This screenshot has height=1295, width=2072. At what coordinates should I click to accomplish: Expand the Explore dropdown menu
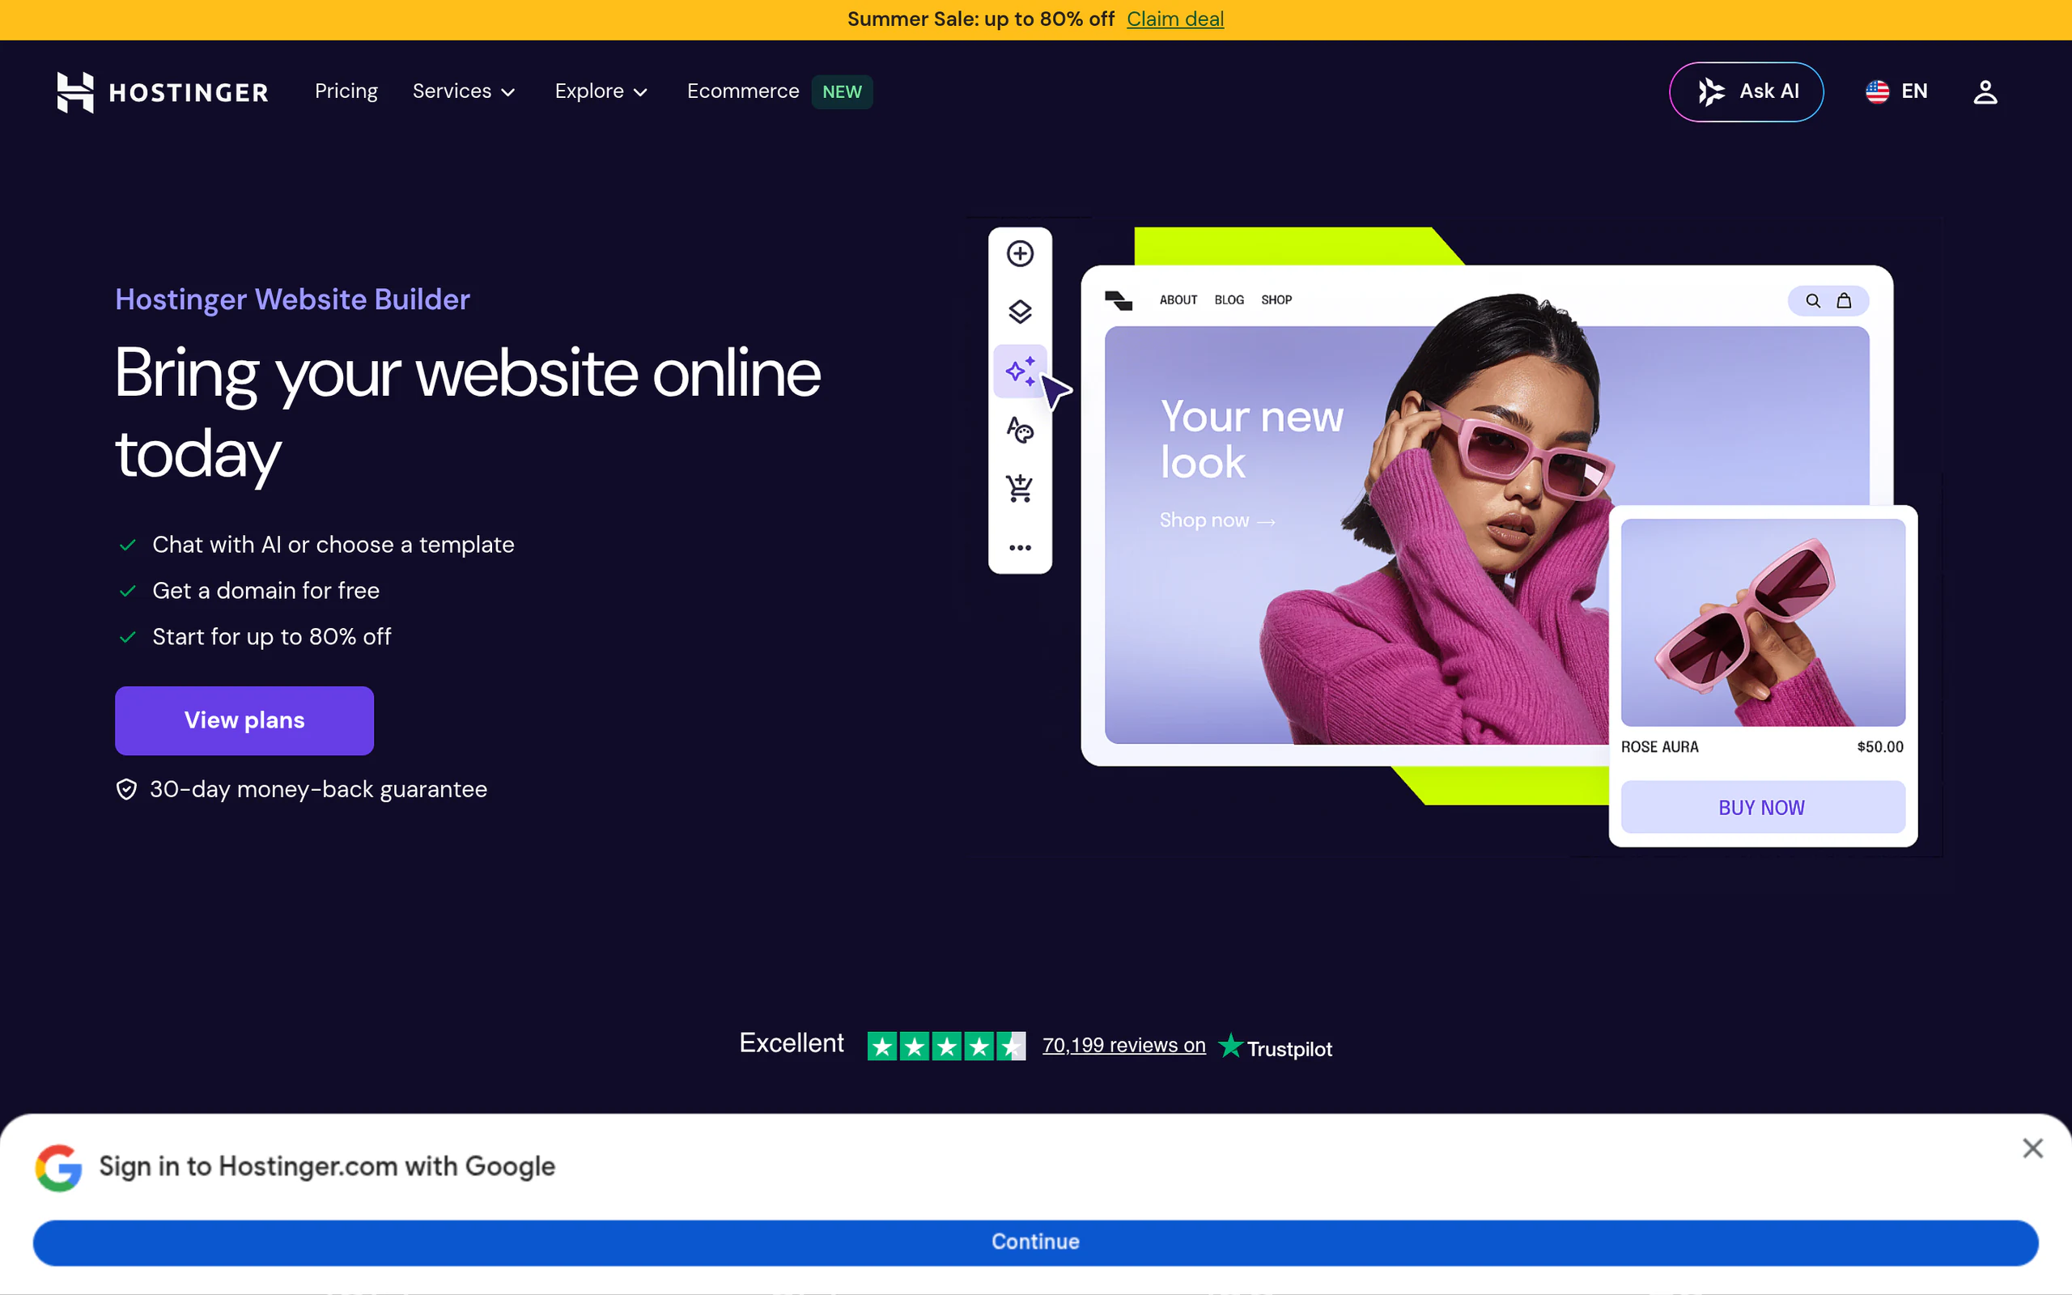pos(601,91)
